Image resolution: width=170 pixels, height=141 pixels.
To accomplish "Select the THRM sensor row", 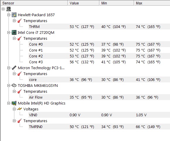I will click(99, 26).
